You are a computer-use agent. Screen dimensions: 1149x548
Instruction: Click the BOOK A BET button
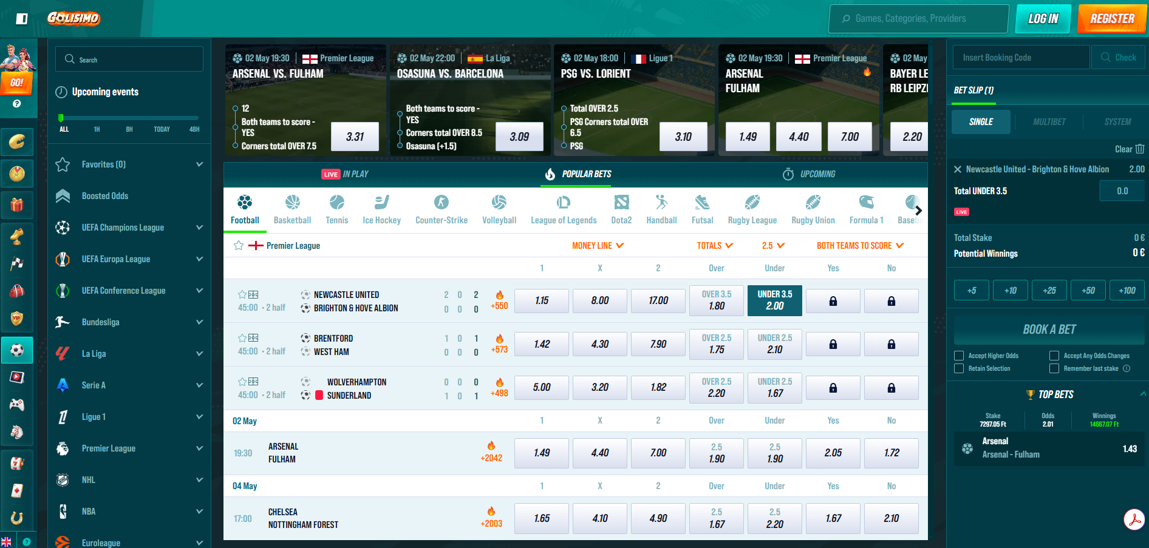[1049, 330]
